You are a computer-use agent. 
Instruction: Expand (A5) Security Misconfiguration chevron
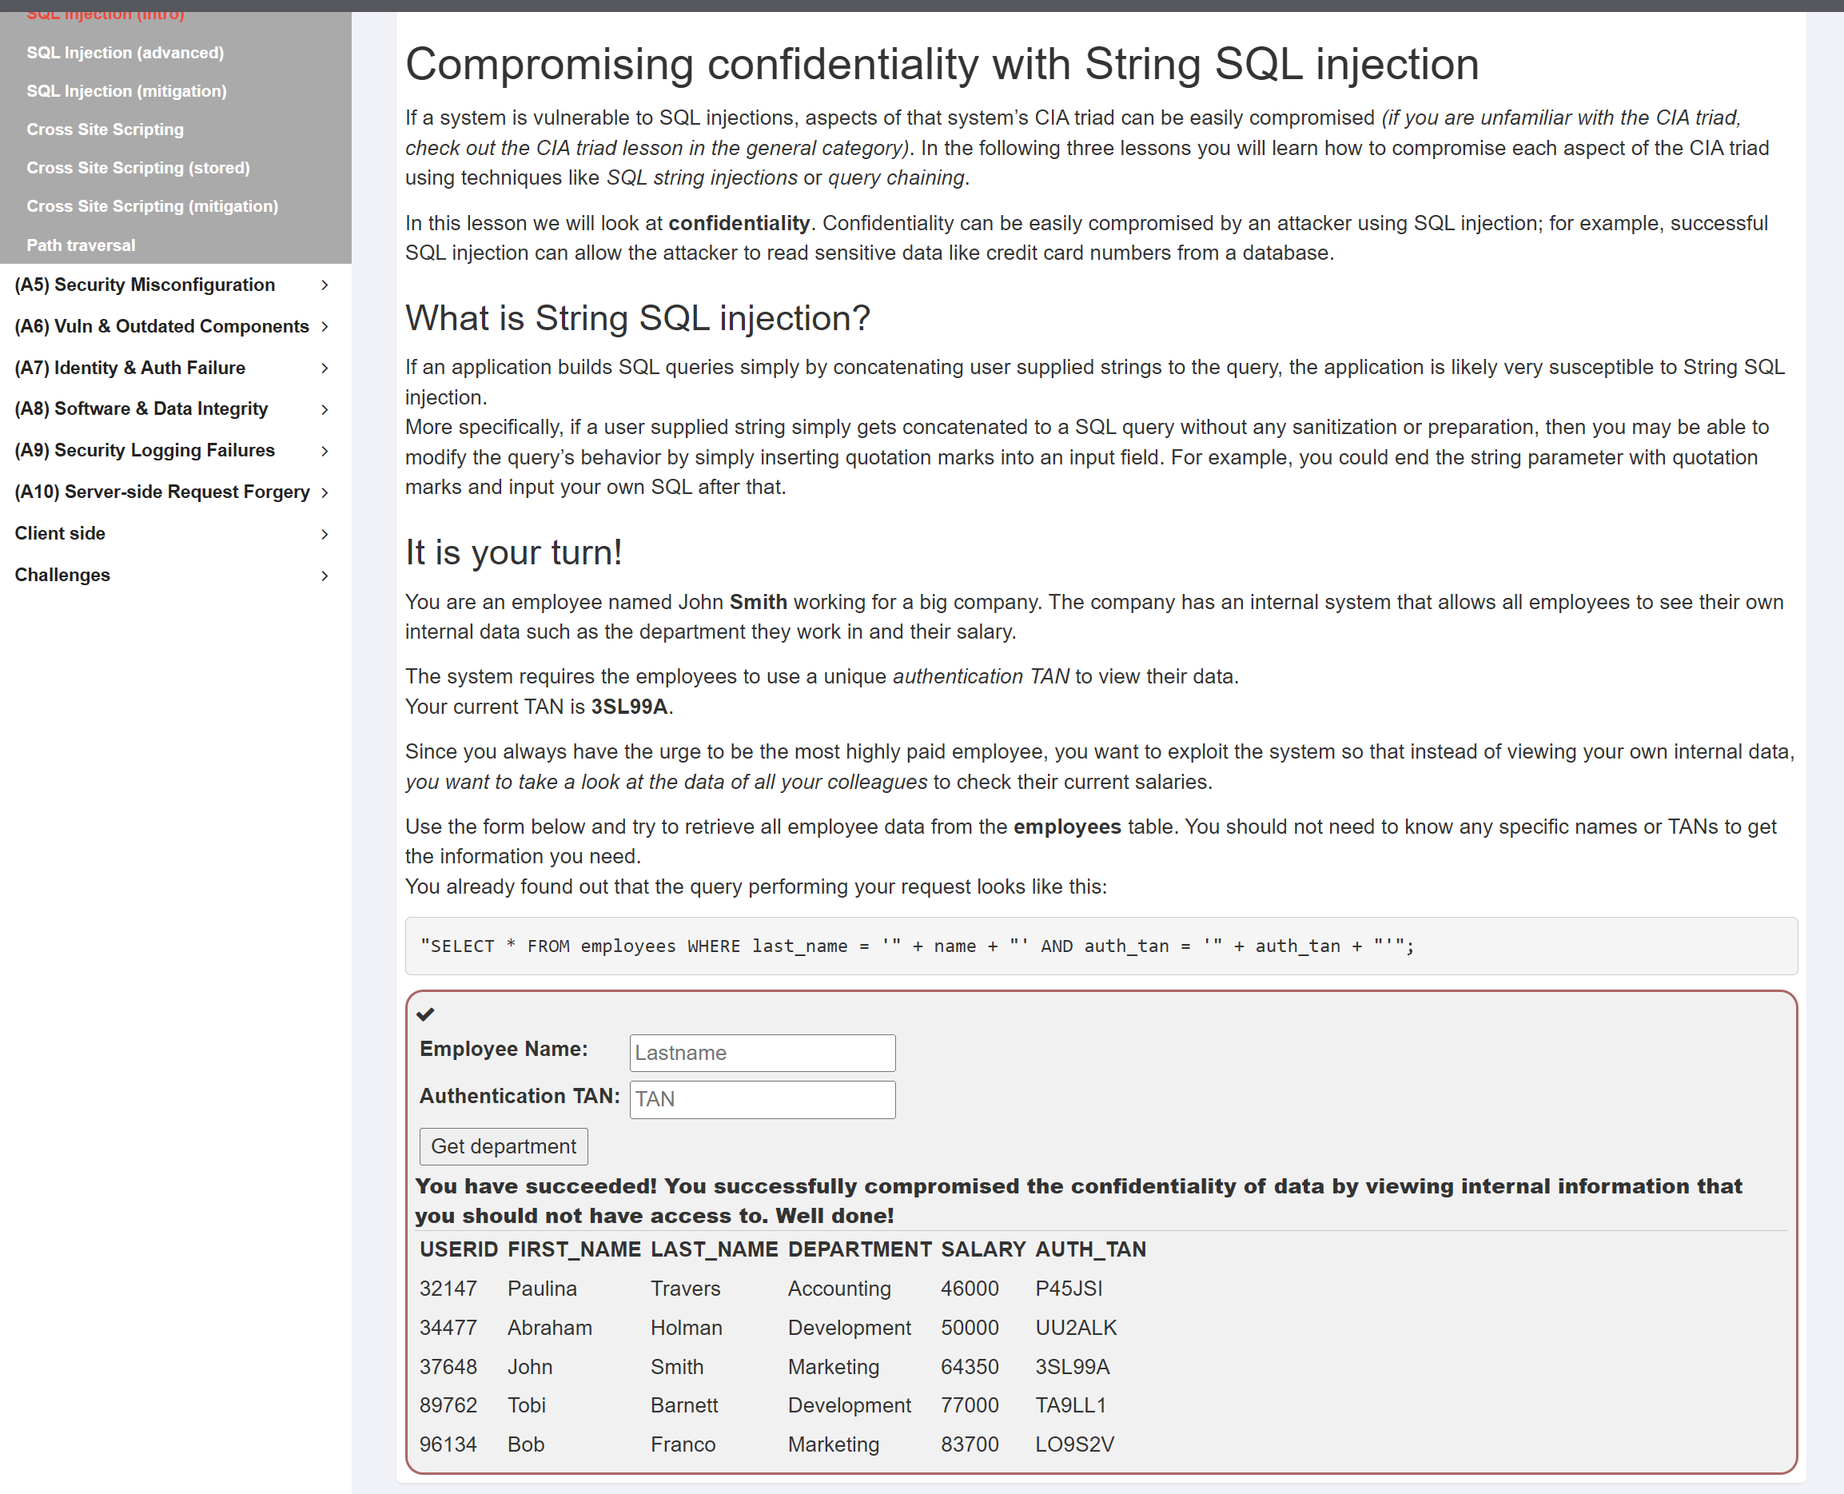pos(325,285)
